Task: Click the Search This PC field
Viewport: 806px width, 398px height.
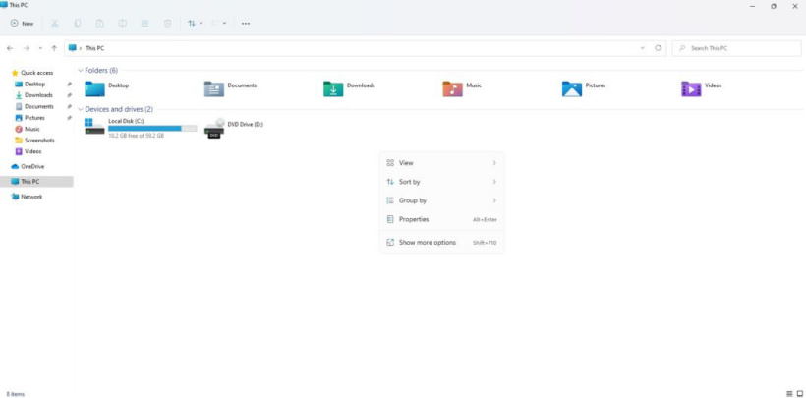Action: click(x=736, y=48)
